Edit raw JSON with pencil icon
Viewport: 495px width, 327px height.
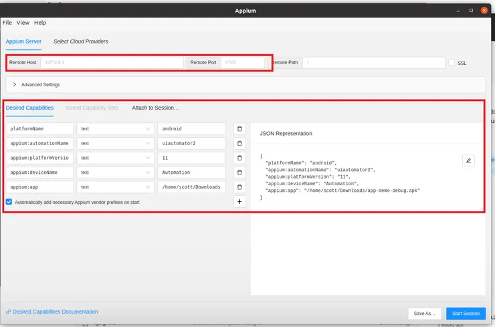tap(468, 160)
